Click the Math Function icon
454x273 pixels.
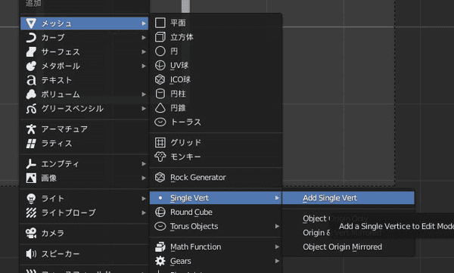(160, 247)
